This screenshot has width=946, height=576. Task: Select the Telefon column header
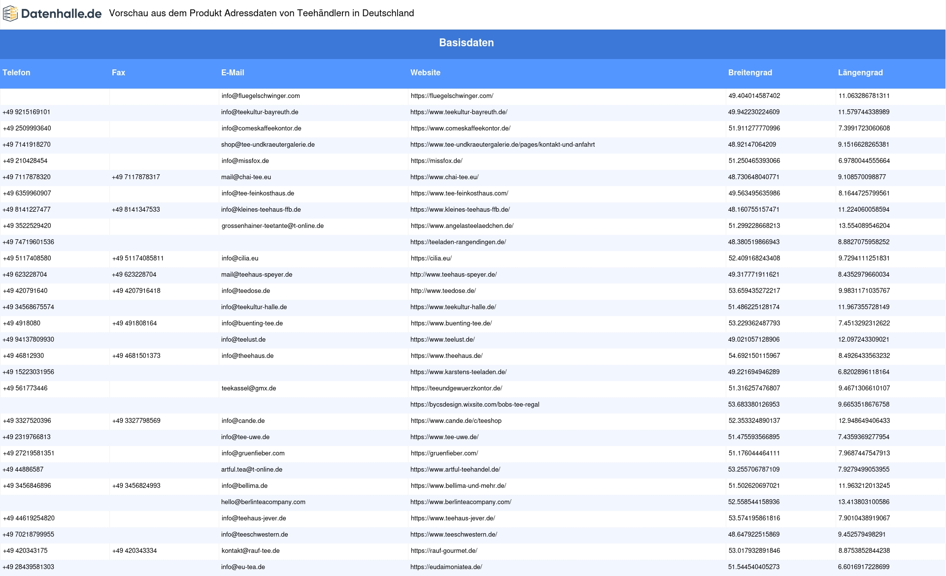pos(16,72)
